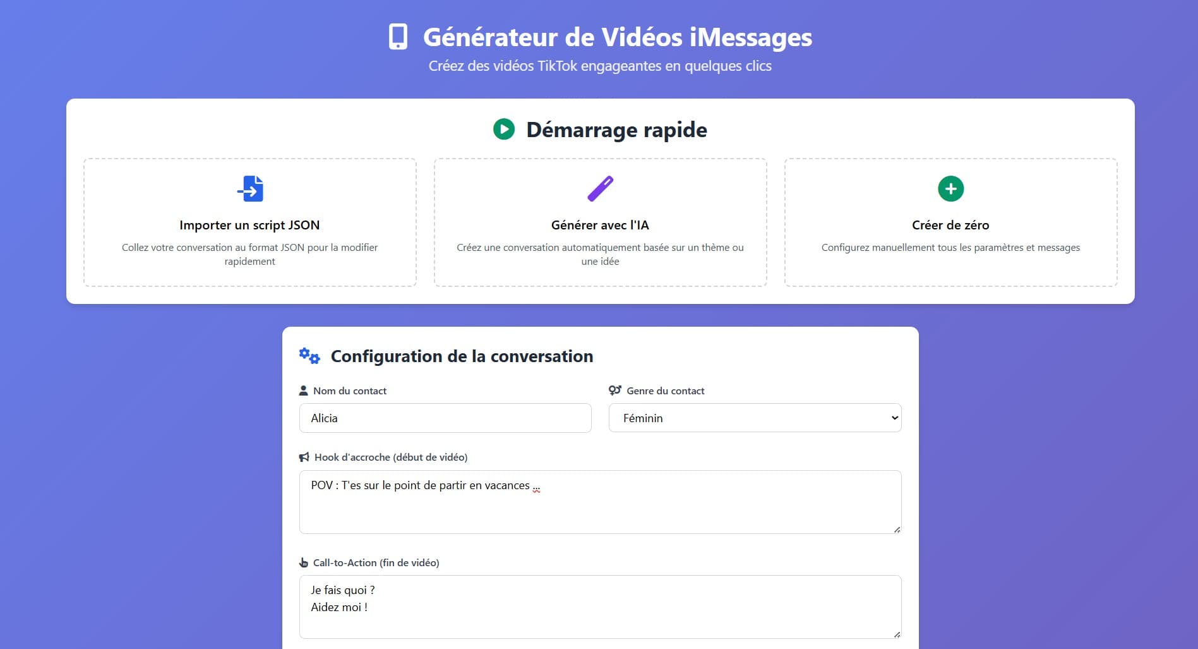Click the resize handle of the Hook d'accroche textarea
Screen dimensions: 1198x649
[897, 529]
